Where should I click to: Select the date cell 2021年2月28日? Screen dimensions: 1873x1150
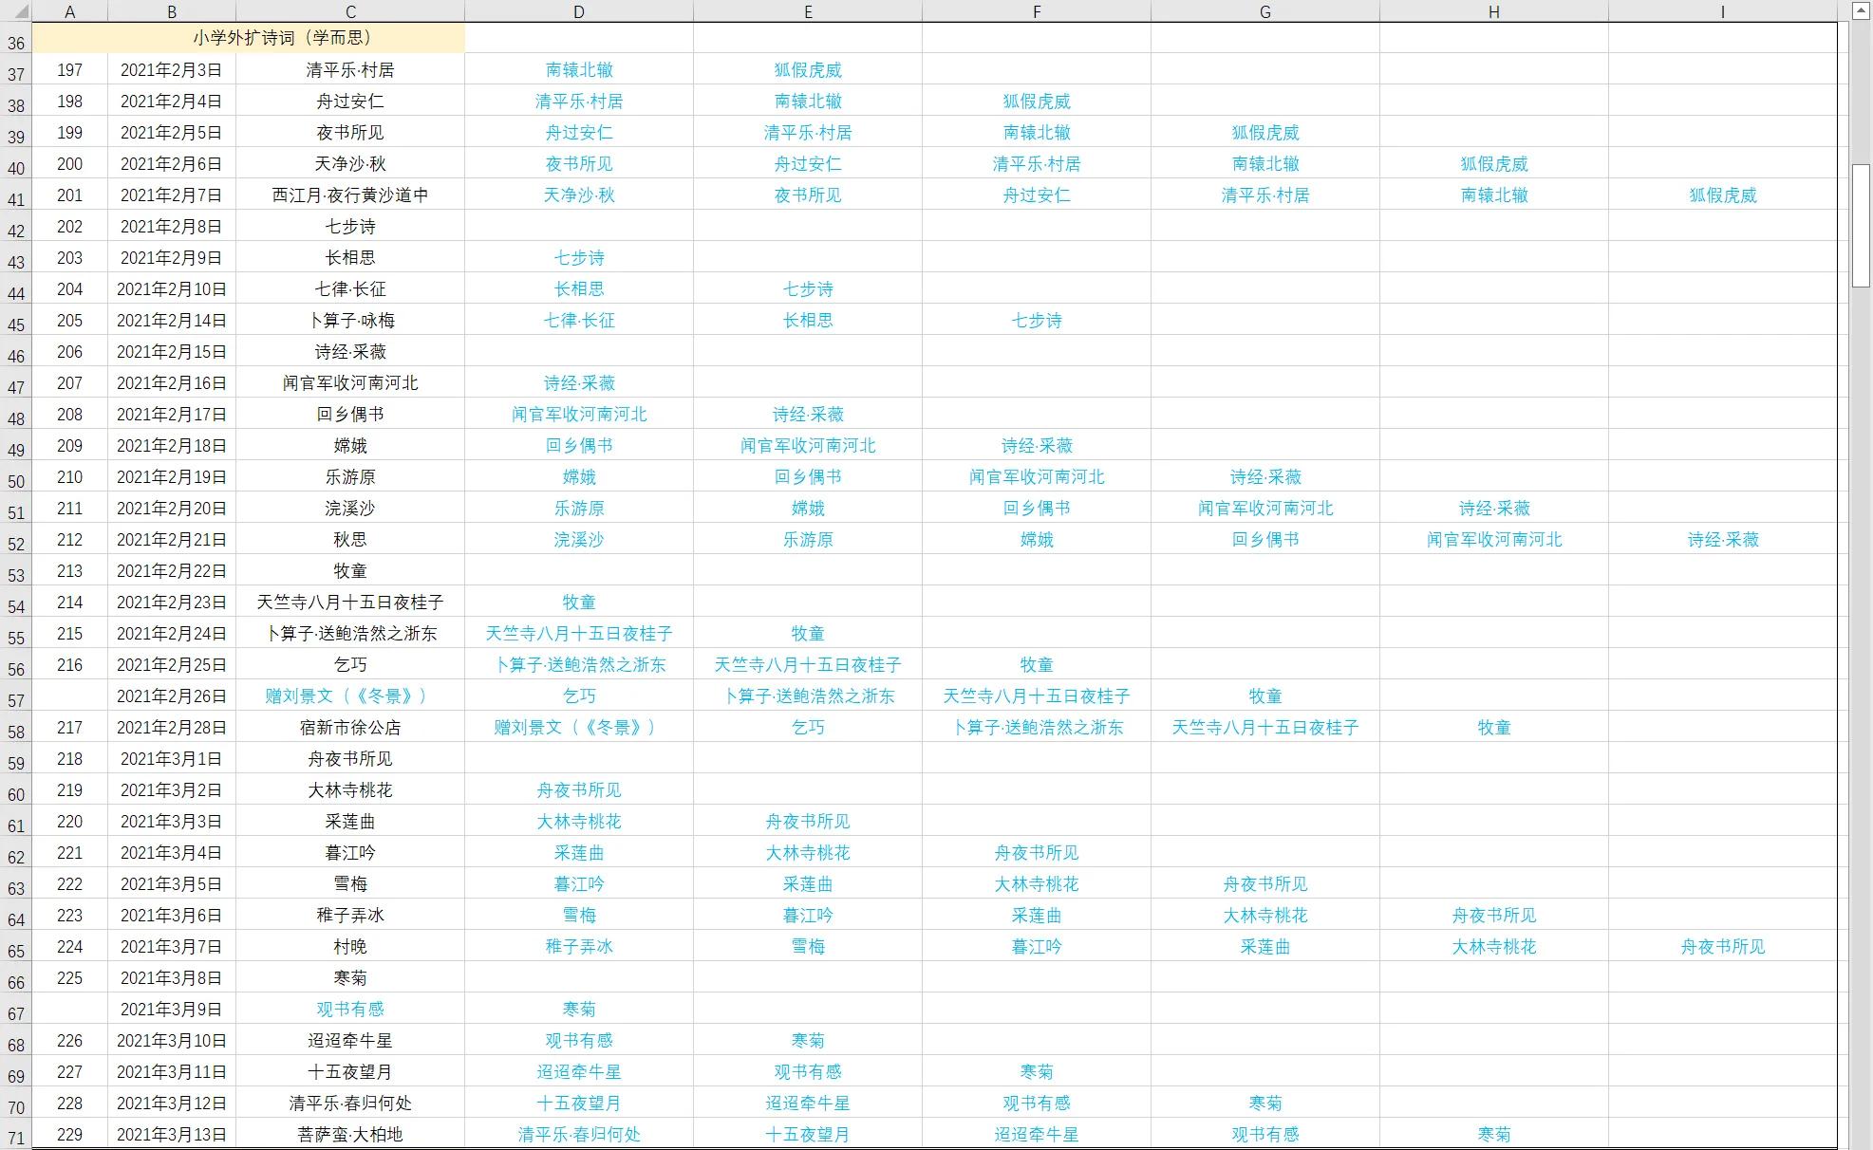tap(172, 727)
